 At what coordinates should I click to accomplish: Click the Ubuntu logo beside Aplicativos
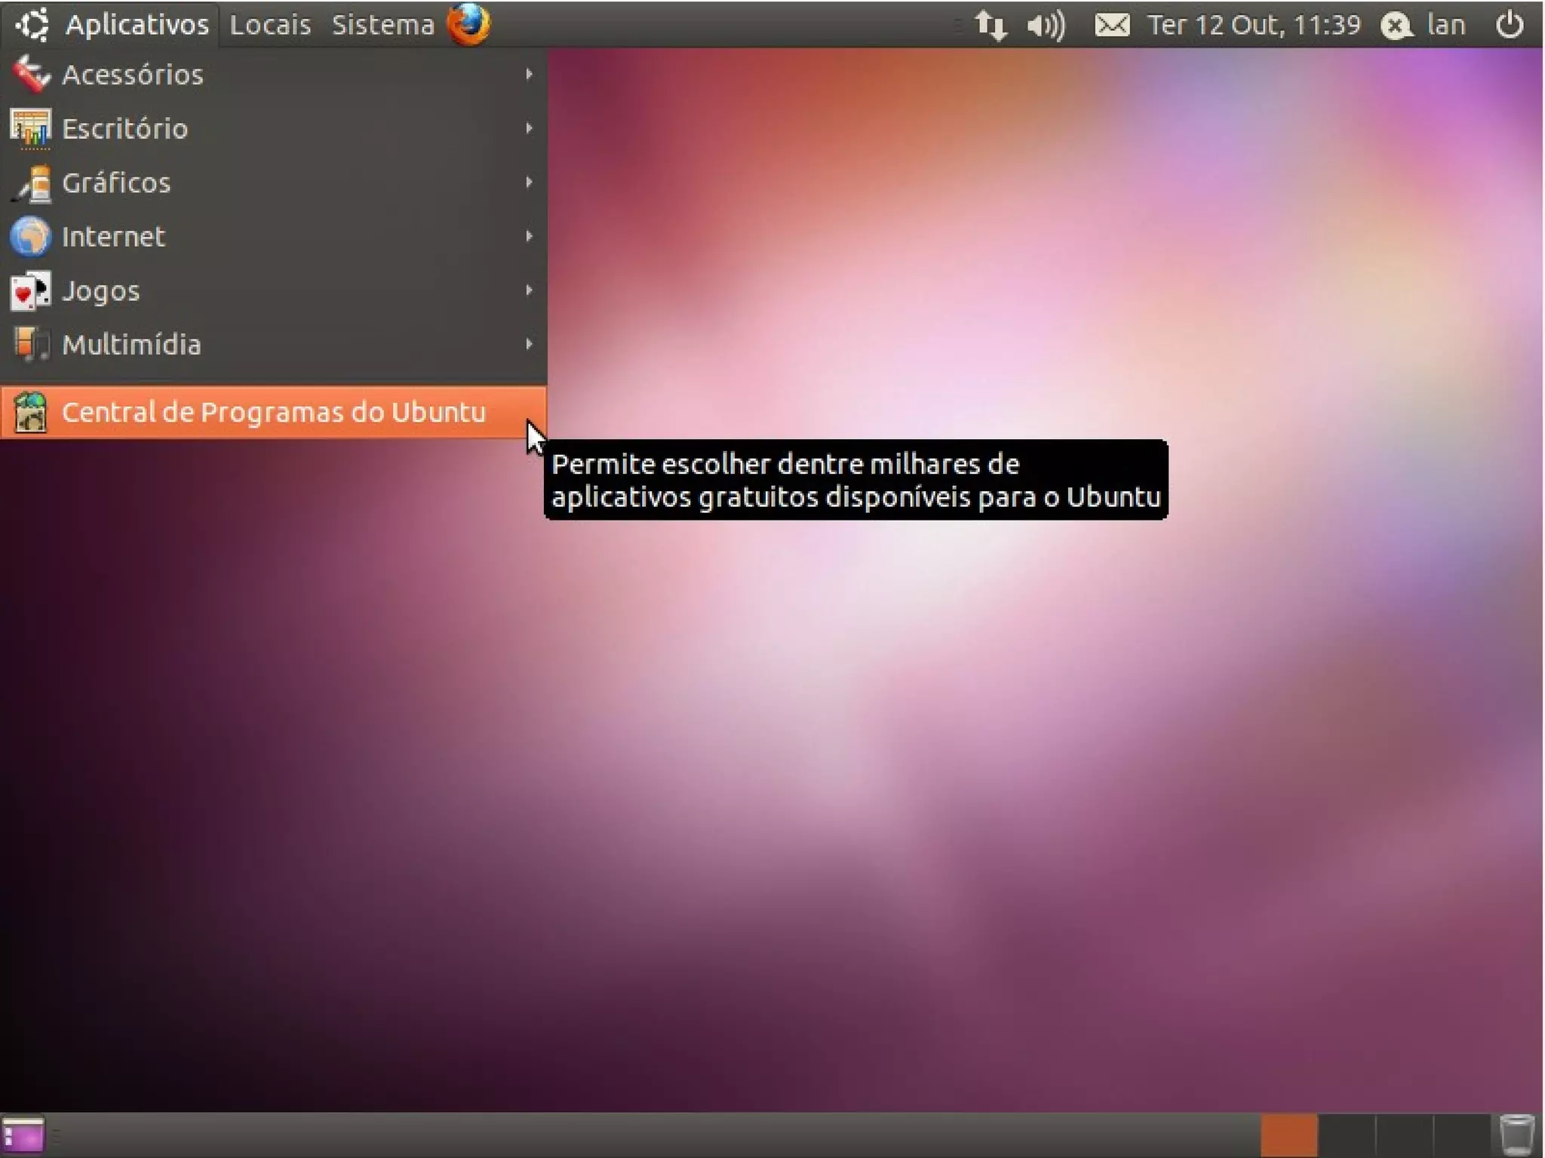[x=32, y=24]
